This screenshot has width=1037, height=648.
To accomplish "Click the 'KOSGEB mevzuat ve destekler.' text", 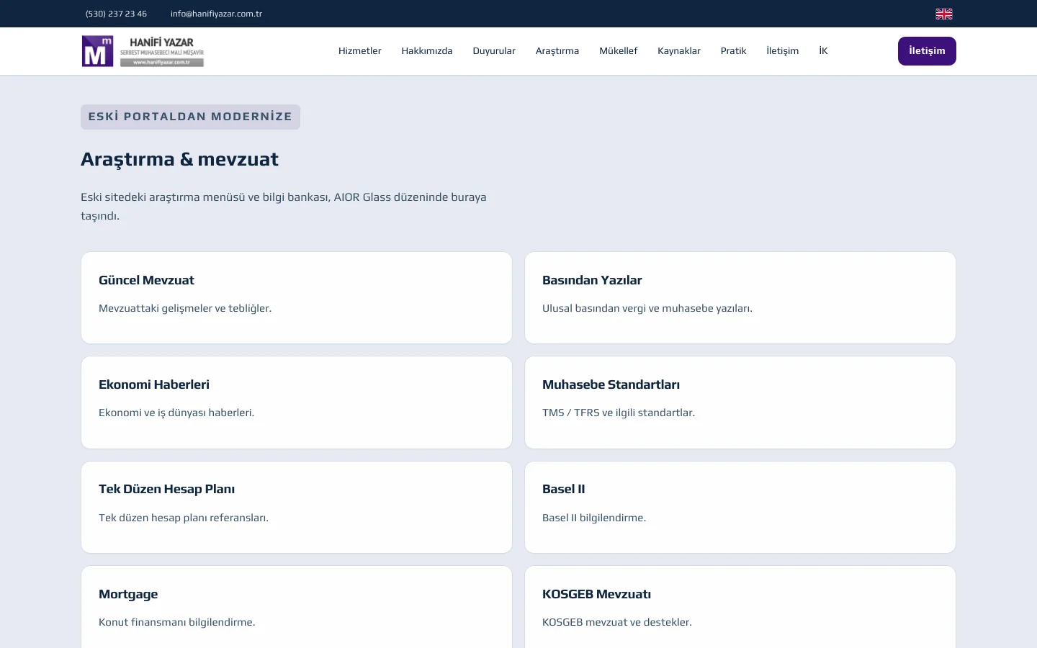I will pyautogui.click(x=617, y=622).
